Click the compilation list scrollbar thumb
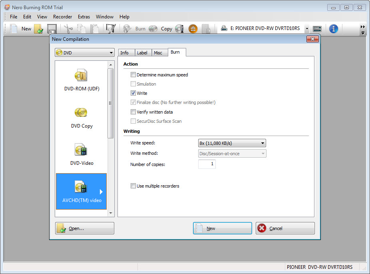370x274 pixels. pos(110,103)
